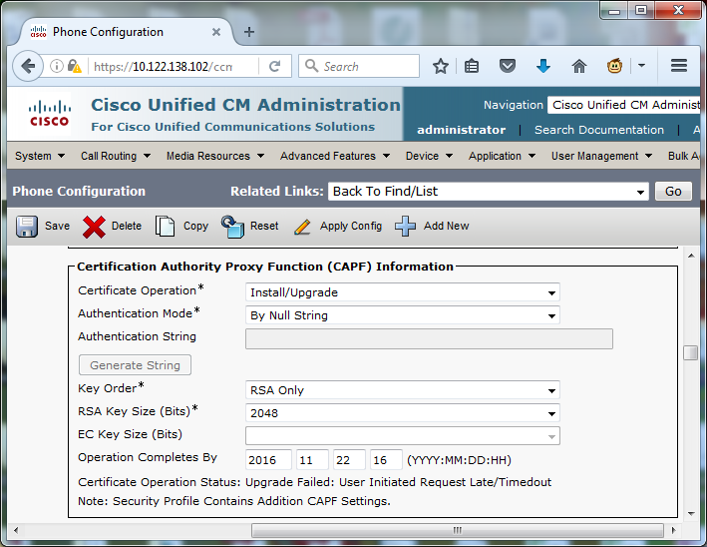Click the Save label in toolbar
707x547 pixels.
pos(57,227)
